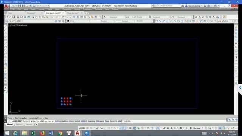Select the Line tool in Draw toolbar
Image resolution: width=242 pixels, height=136 pixels.
pos(5,26)
